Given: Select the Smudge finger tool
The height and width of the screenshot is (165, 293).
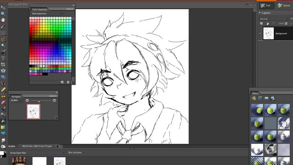Looking at the screenshot, I should coord(3,140).
